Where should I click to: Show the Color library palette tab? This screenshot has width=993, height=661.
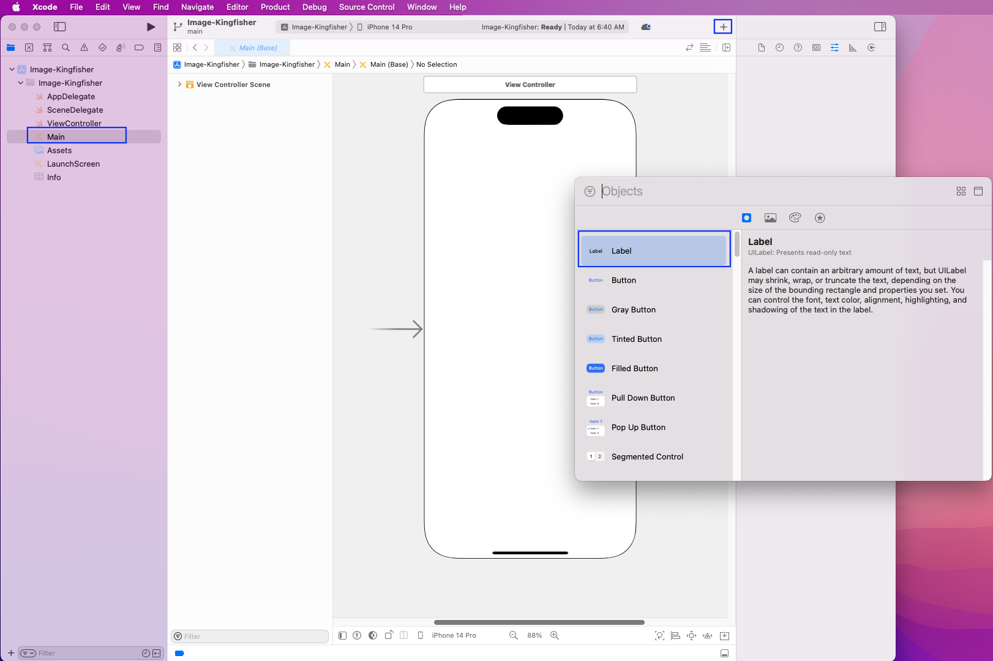pyautogui.click(x=795, y=217)
